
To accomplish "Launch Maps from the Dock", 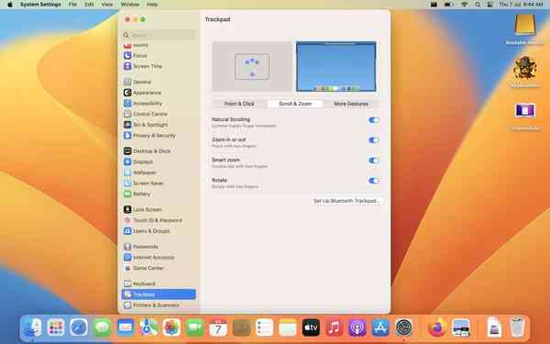I will (x=148, y=327).
